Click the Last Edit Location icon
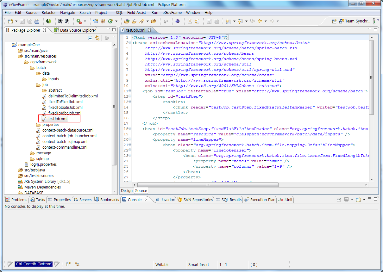This screenshot has height=272, width=383. [252, 21]
